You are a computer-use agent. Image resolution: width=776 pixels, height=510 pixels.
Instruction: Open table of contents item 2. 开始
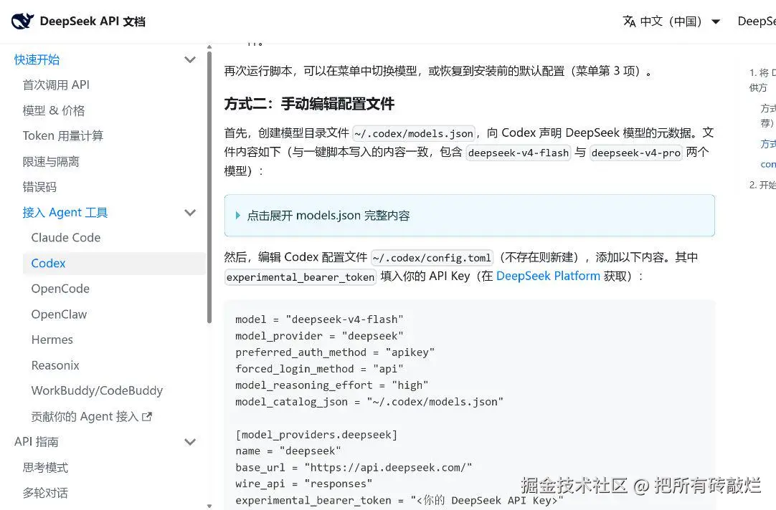[762, 185]
